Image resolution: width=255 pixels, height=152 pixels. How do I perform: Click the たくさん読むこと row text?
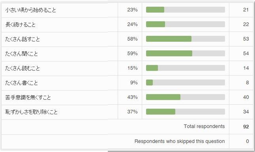click(x=22, y=68)
